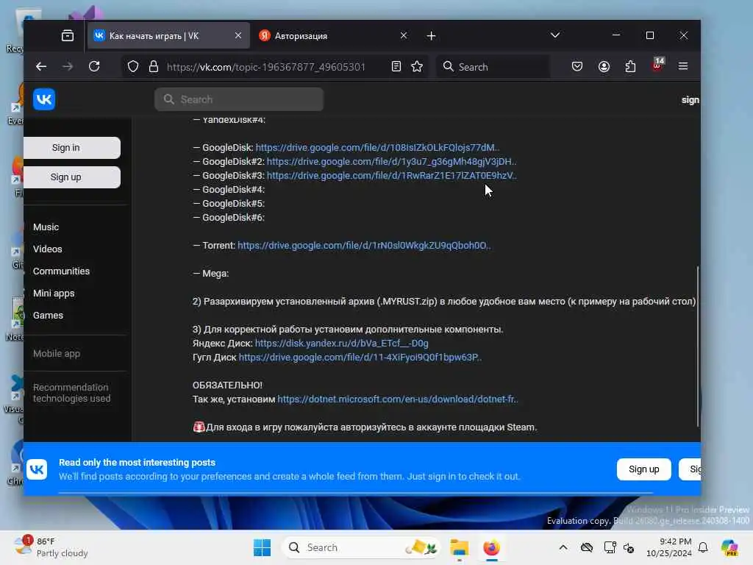Click the VK logo in blue banner
Image resolution: width=753 pixels, height=565 pixels.
(37, 469)
